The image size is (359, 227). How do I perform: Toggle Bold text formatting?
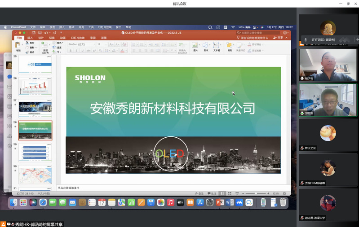[71, 51]
